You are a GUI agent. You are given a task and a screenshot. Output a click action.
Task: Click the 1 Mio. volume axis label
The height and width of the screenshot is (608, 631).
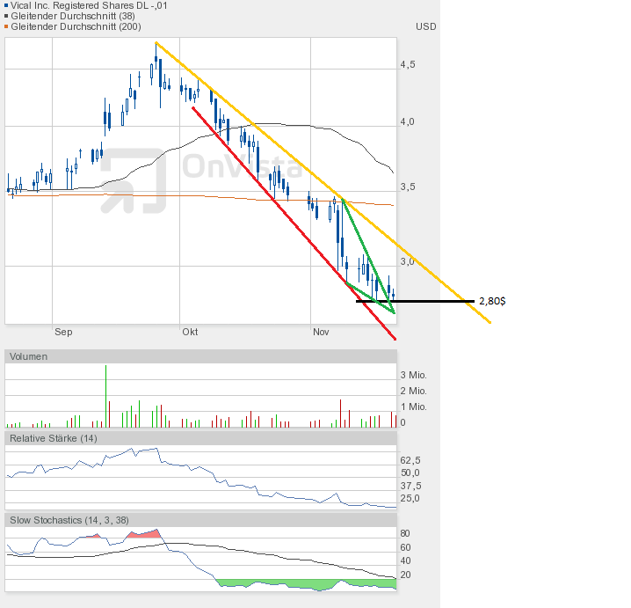(413, 407)
